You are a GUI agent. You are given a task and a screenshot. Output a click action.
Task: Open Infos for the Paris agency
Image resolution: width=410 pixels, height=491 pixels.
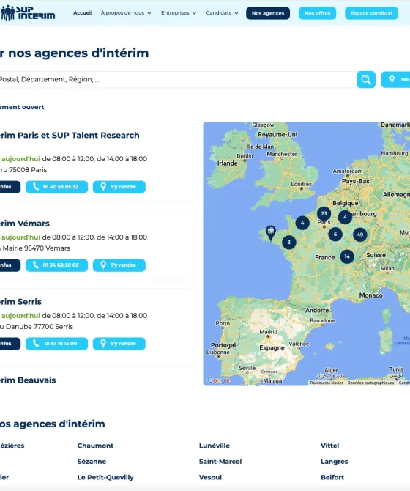pyautogui.click(x=10, y=187)
